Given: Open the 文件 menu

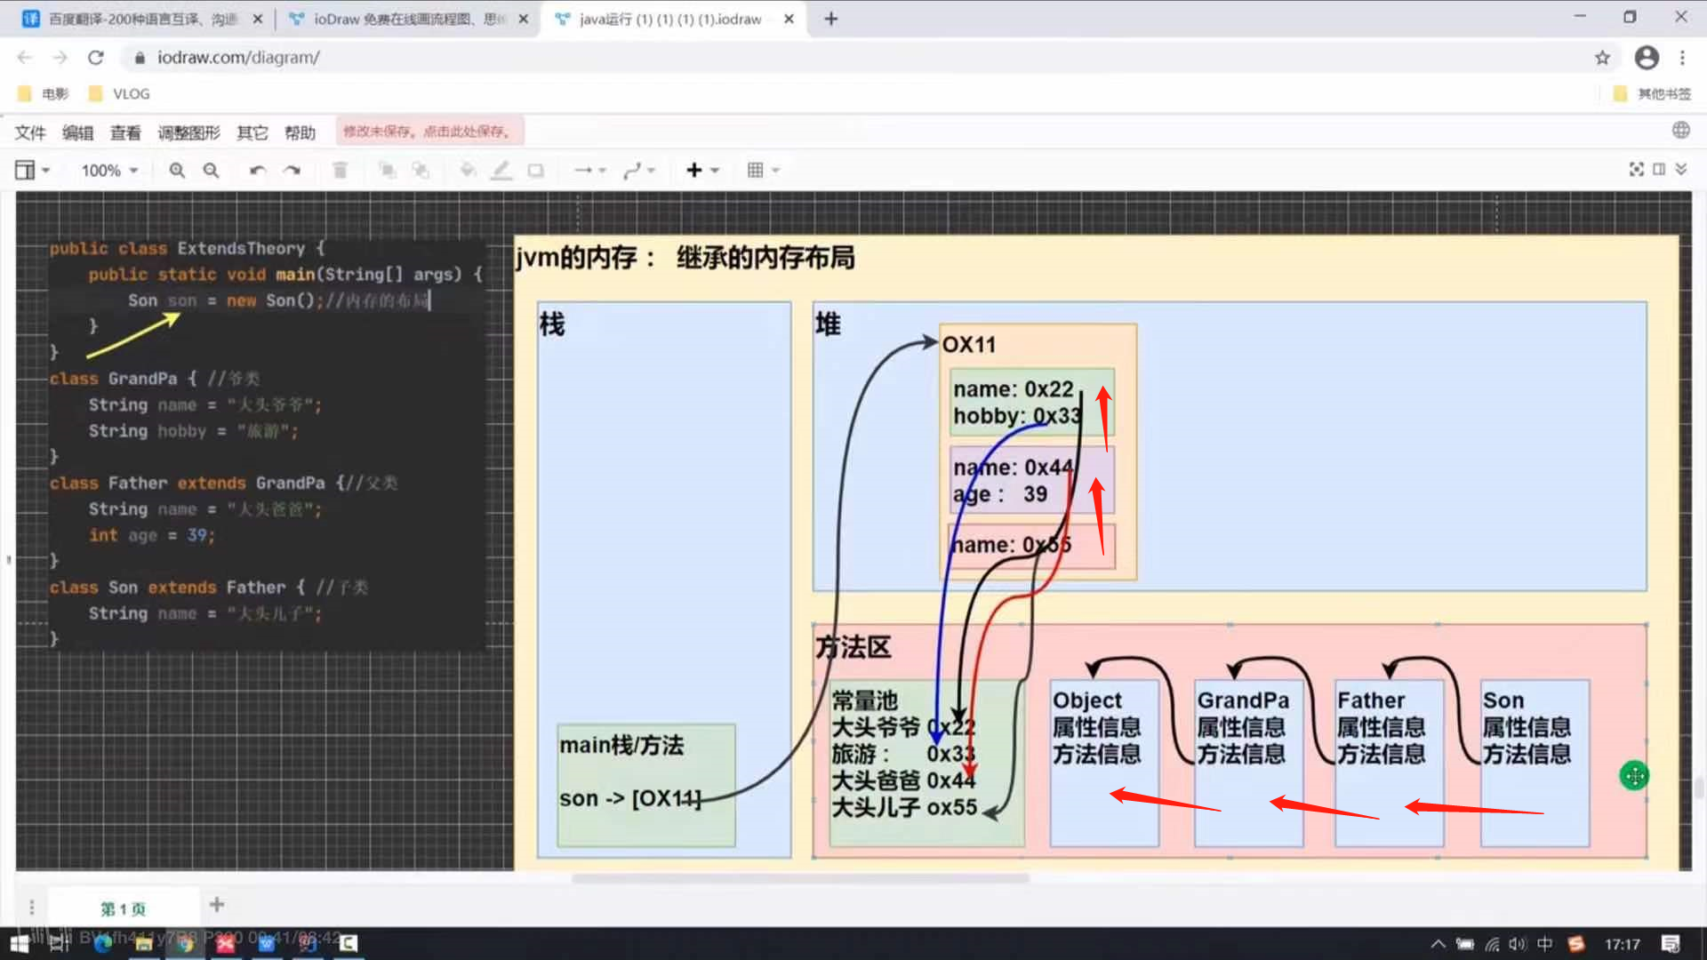Looking at the screenshot, I should (30, 132).
